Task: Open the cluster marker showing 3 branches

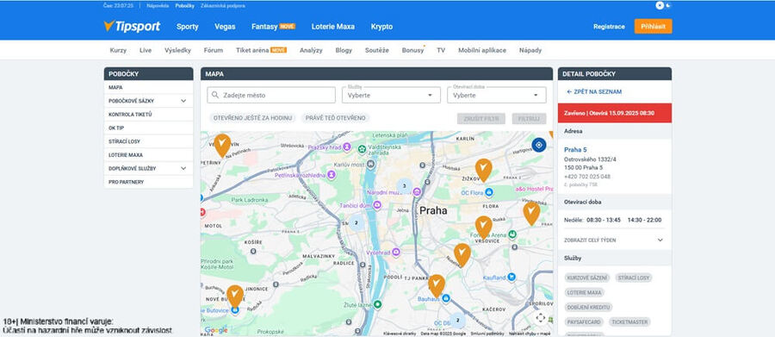Action: (x=405, y=186)
